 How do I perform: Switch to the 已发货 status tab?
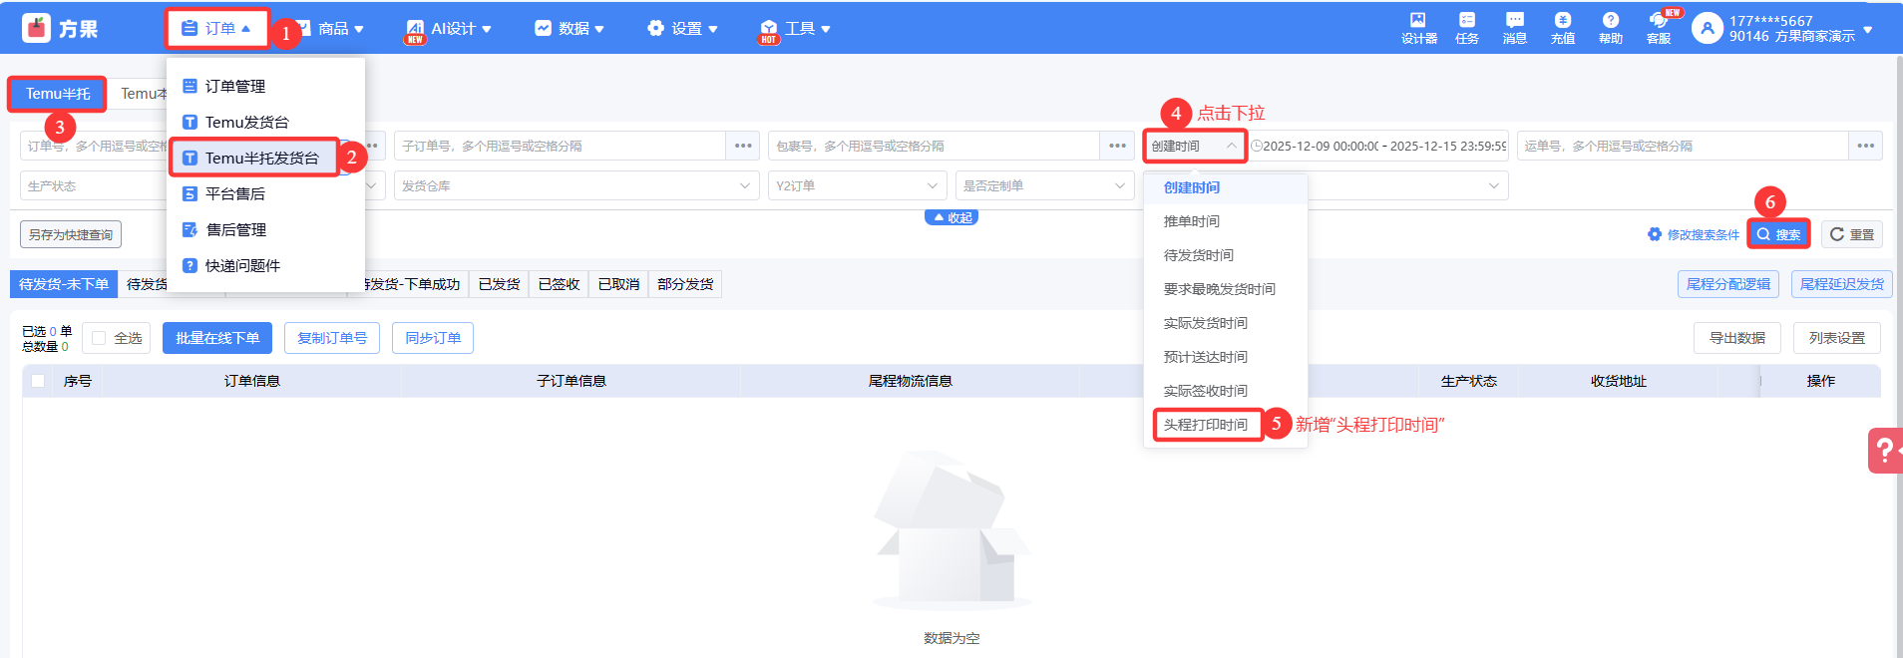[x=499, y=284]
